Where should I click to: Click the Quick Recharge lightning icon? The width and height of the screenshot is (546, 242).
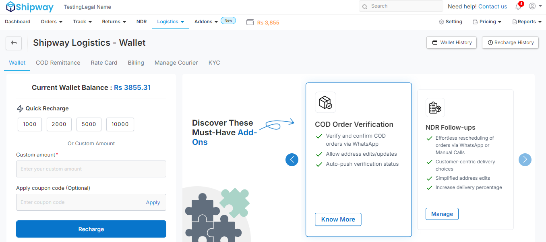click(20, 109)
